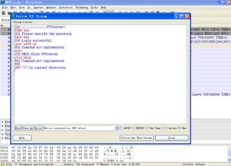The width and height of the screenshot is (231, 166).
Task: Minimize the main Wireshark window
Action: [x=218, y=2]
